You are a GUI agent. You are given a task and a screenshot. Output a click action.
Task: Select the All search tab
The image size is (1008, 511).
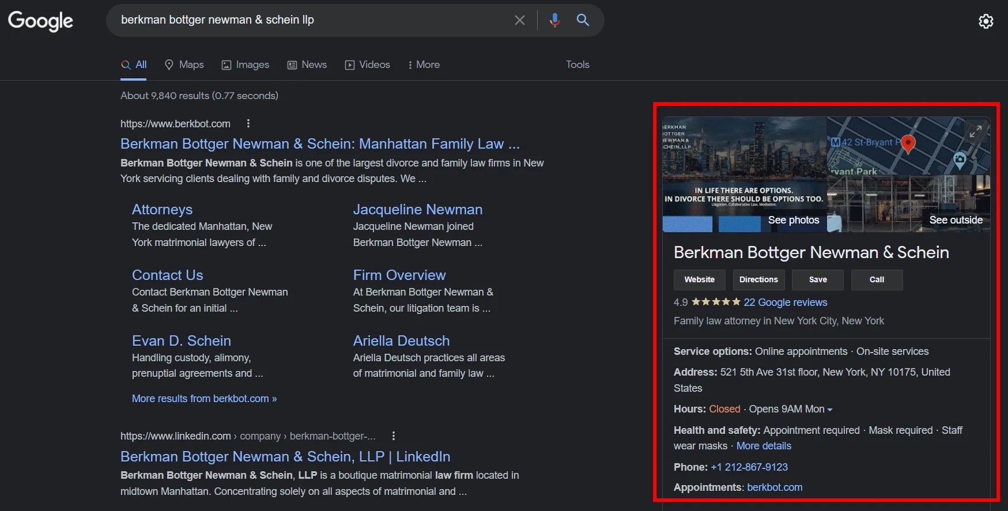point(134,65)
